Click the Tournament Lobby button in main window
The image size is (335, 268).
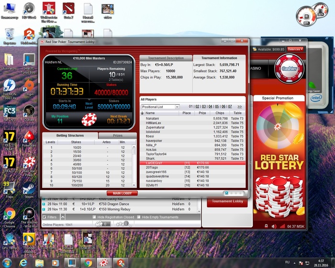227,201
